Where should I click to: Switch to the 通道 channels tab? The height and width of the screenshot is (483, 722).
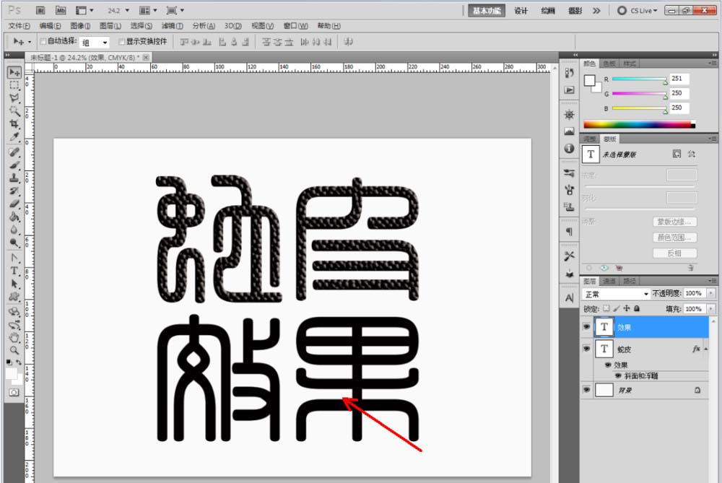pos(609,280)
